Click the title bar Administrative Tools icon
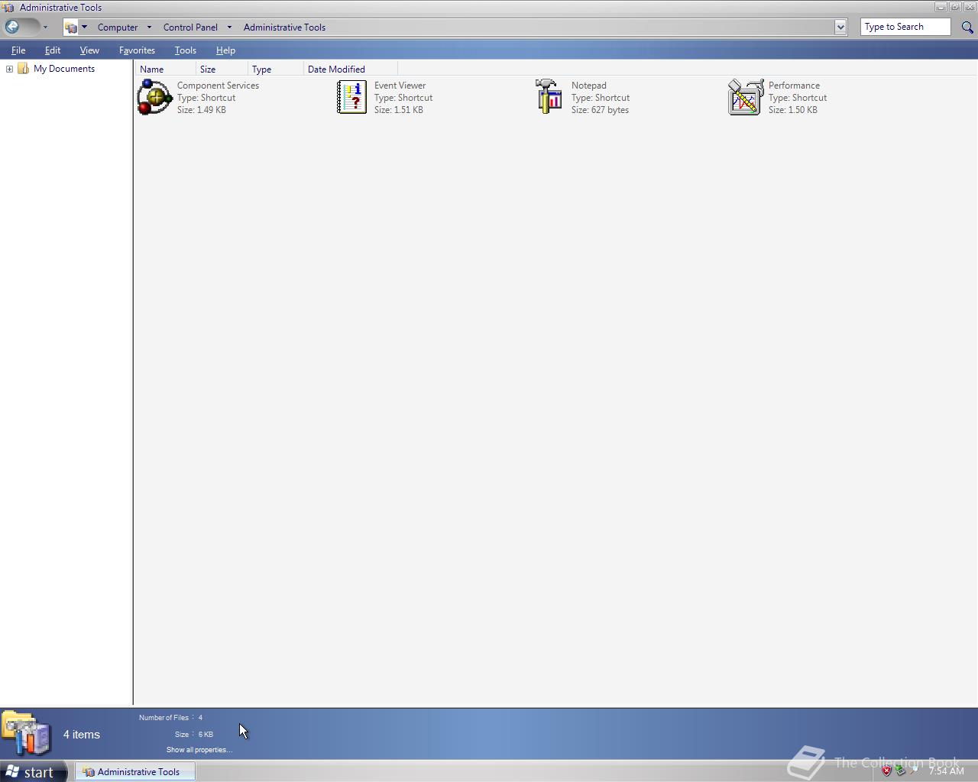Image resolution: width=978 pixels, height=782 pixels. (8, 8)
